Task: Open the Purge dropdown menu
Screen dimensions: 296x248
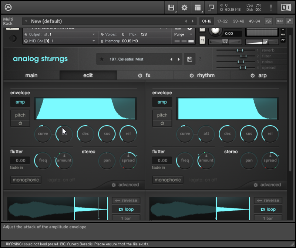Action: 183,34
